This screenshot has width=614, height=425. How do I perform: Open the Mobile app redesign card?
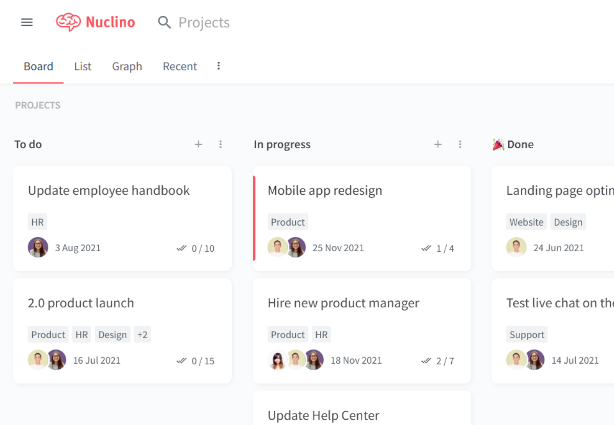[362, 218]
